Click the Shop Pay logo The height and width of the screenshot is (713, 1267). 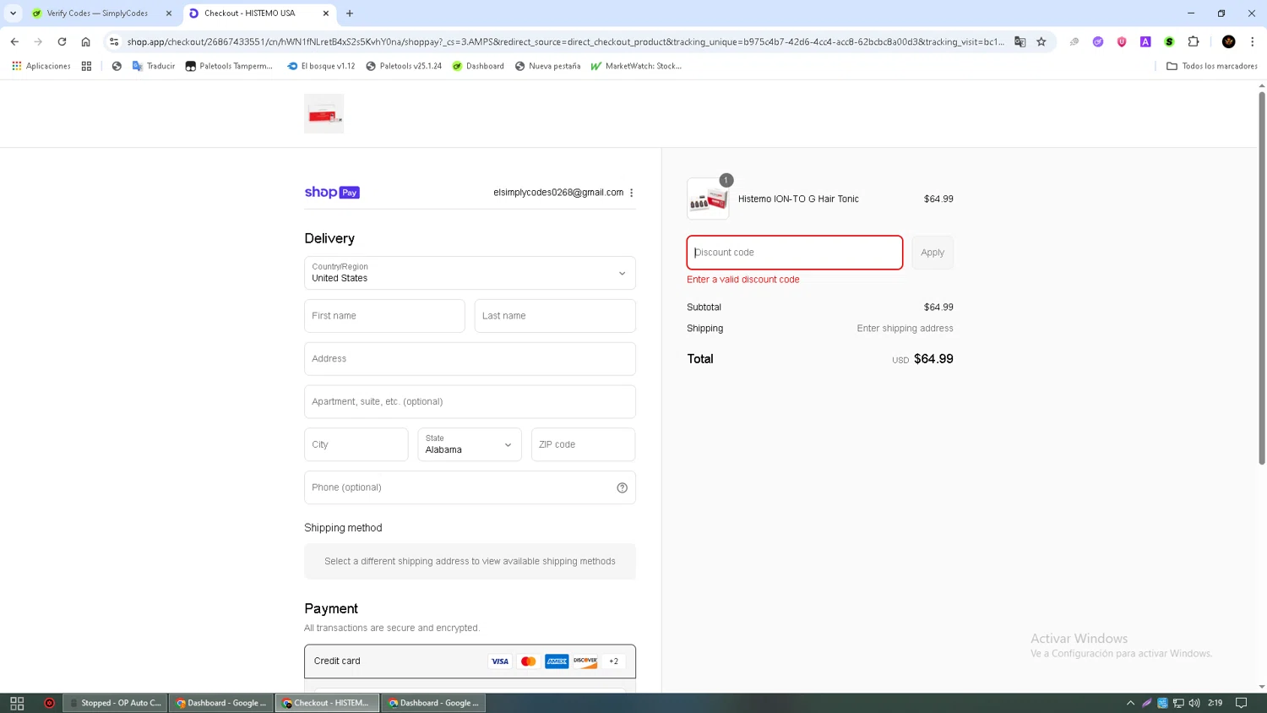332,193
